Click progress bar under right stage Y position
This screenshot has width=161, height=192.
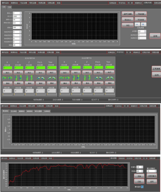76,94
